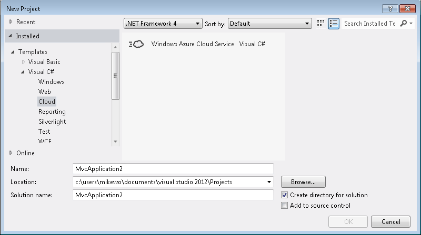
Task: Open the Sort by Default dropdown
Action: click(270, 24)
